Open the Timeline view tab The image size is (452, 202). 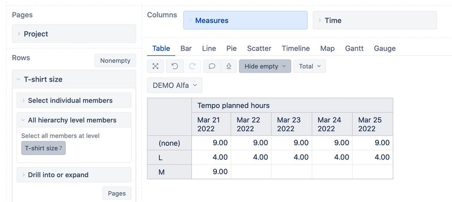[296, 48]
